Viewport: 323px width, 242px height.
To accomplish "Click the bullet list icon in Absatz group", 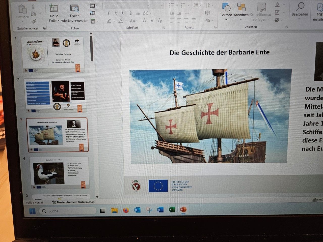I will [171, 5].
